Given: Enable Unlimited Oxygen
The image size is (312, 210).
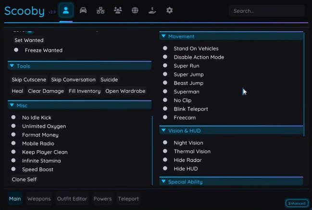Looking at the screenshot, I should click(13, 126).
